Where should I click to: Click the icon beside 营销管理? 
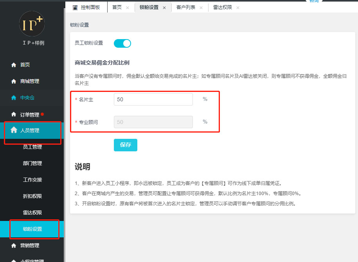[x=14, y=246]
